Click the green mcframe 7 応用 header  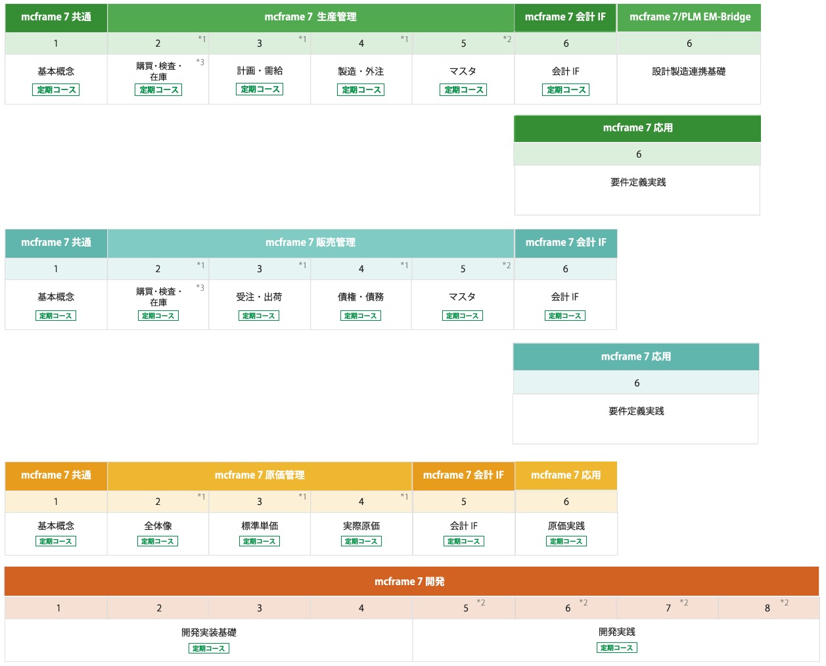tap(637, 128)
